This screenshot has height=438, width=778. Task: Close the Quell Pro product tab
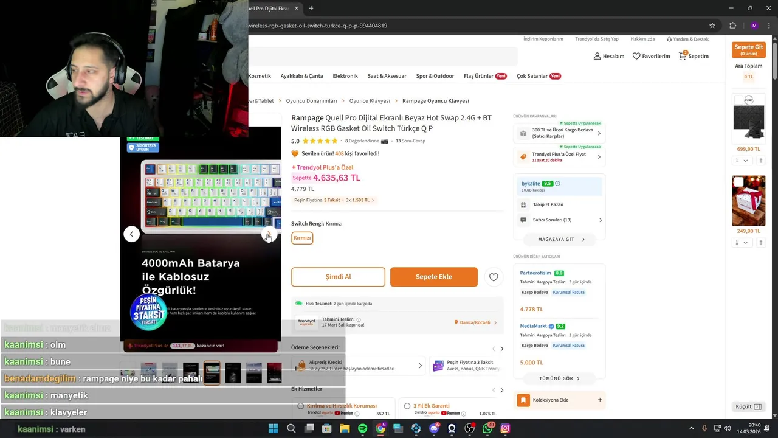tap(297, 9)
